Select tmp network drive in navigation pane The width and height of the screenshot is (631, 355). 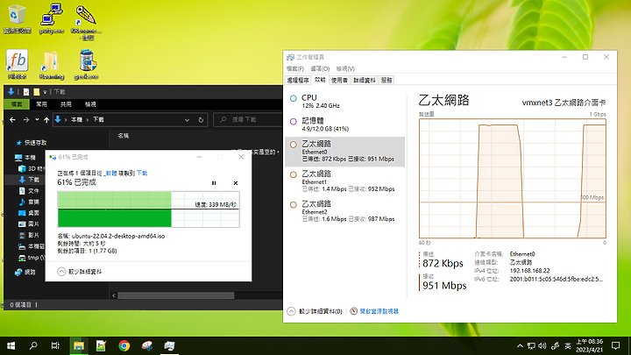[x=32, y=258]
